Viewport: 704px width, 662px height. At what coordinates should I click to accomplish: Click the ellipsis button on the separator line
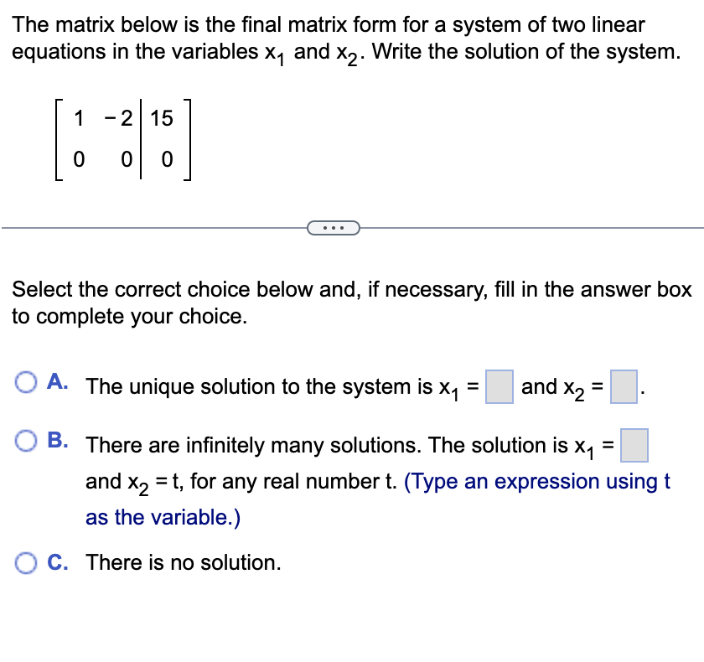[x=334, y=227]
